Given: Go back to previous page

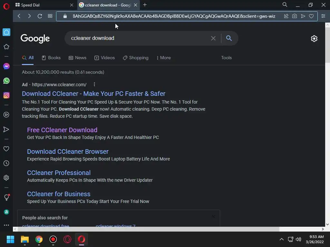Looking at the screenshot, I should tap(19, 16).
